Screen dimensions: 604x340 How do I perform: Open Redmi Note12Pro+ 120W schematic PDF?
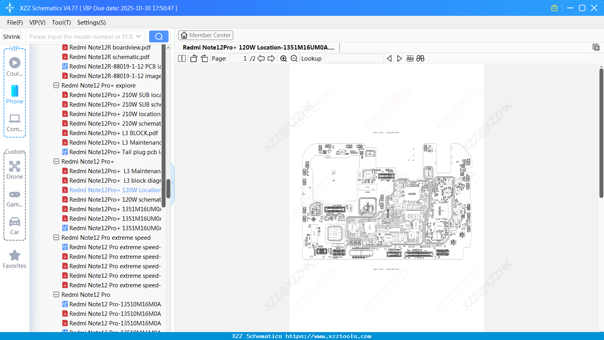tap(115, 199)
